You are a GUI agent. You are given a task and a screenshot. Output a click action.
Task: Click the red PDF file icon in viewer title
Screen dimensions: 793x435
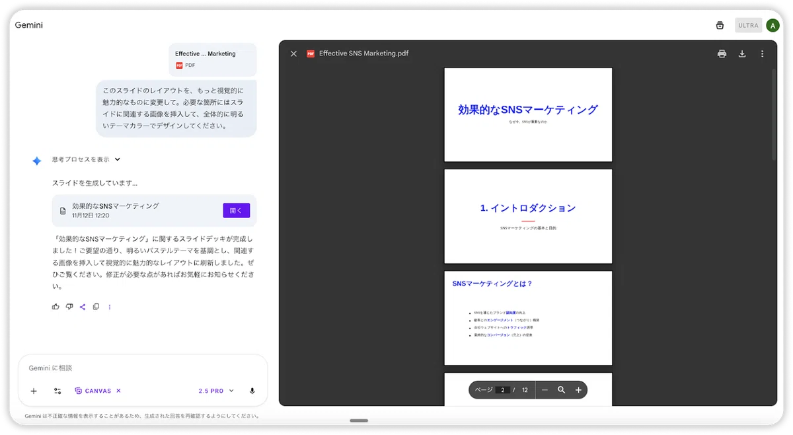(x=311, y=54)
